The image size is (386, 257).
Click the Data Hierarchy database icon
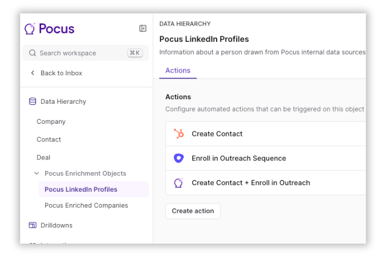(32, 101)
